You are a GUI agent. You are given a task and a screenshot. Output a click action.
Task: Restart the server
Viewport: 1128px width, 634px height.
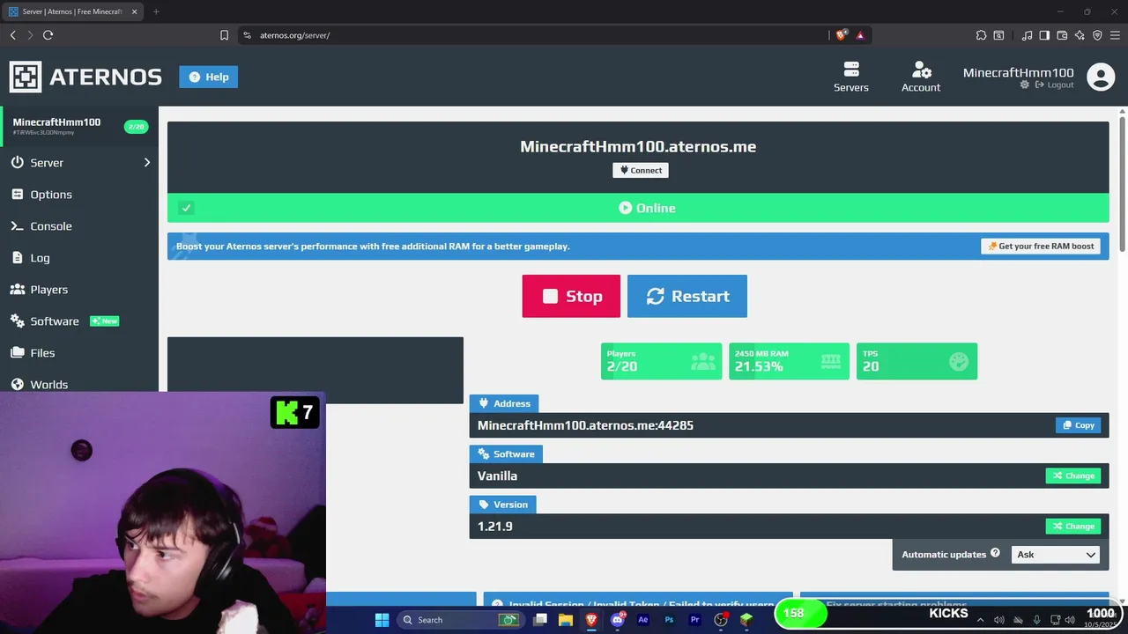coord(687,296)
